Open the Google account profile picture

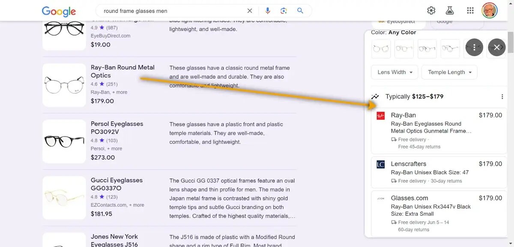tap(490, 11)
